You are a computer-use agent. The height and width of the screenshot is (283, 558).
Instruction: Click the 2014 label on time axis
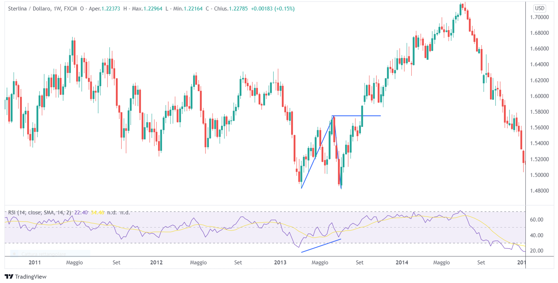click(x=402, y=262)
